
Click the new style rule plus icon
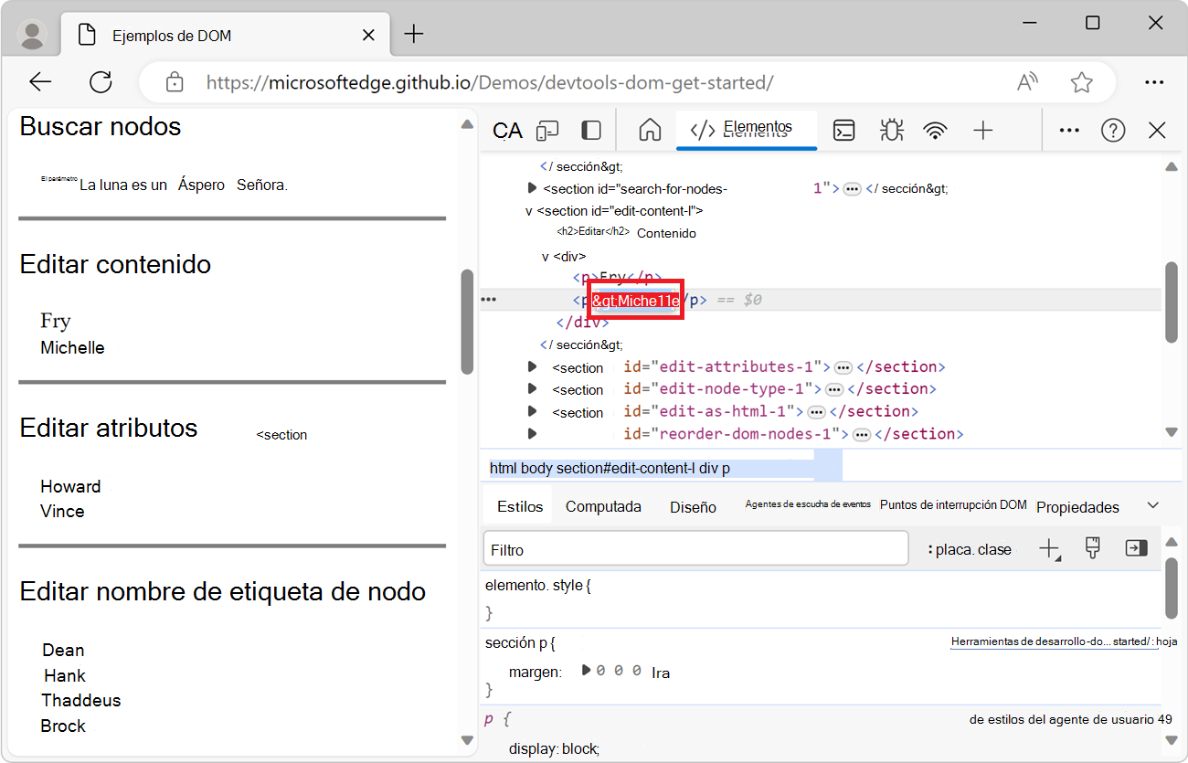point(1051,549)
